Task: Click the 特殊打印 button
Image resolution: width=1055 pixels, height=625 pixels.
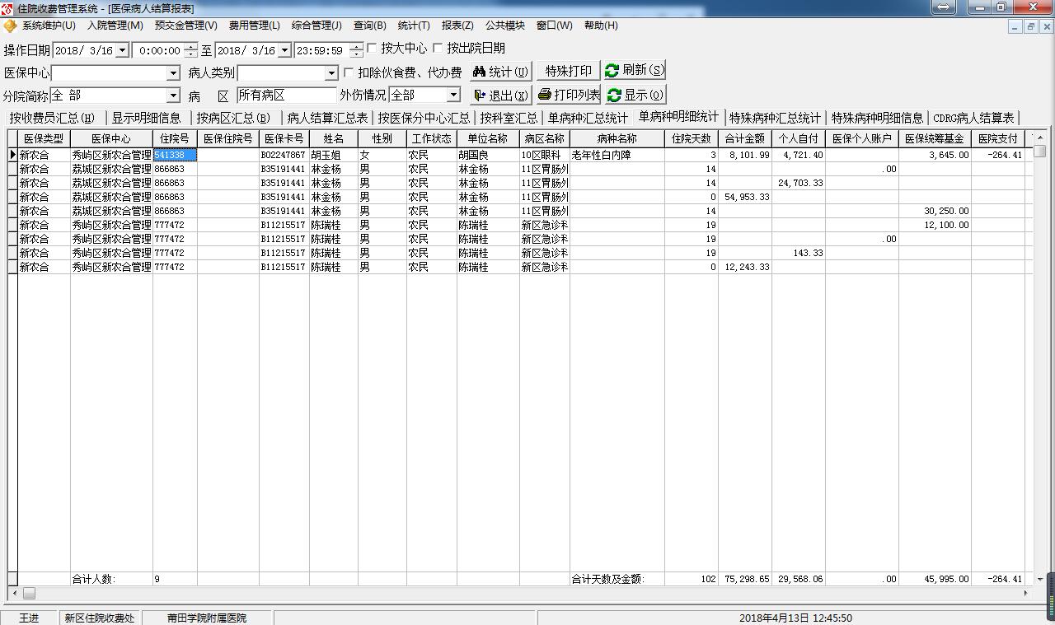Action: pyautogui.click(x=569, y=71)
